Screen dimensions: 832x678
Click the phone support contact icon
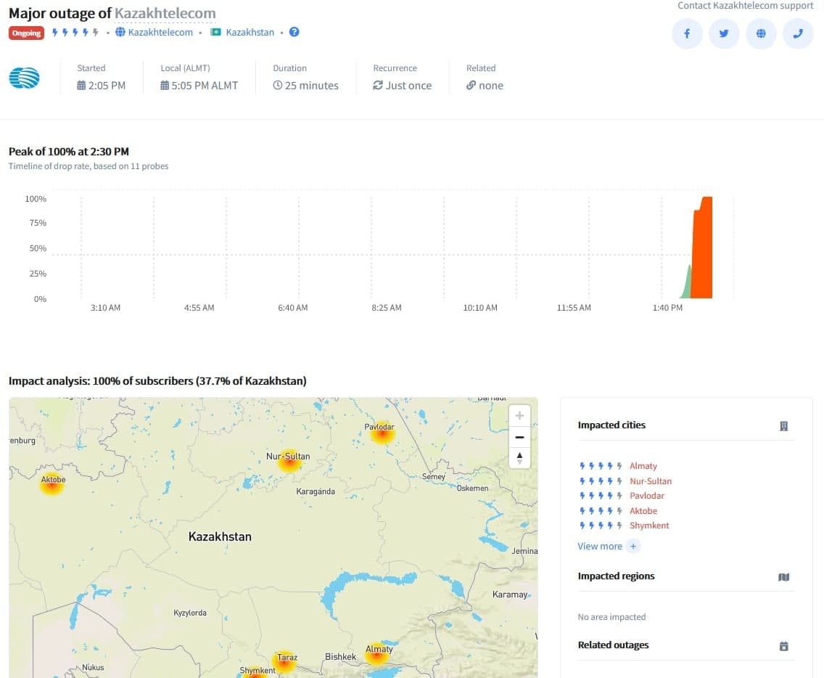(x=797, y=33)
